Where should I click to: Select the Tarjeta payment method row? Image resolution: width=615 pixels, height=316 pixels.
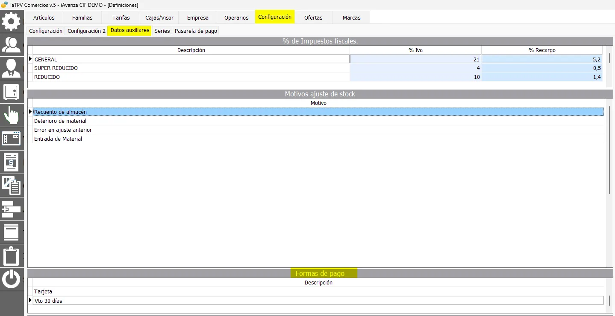318,292
